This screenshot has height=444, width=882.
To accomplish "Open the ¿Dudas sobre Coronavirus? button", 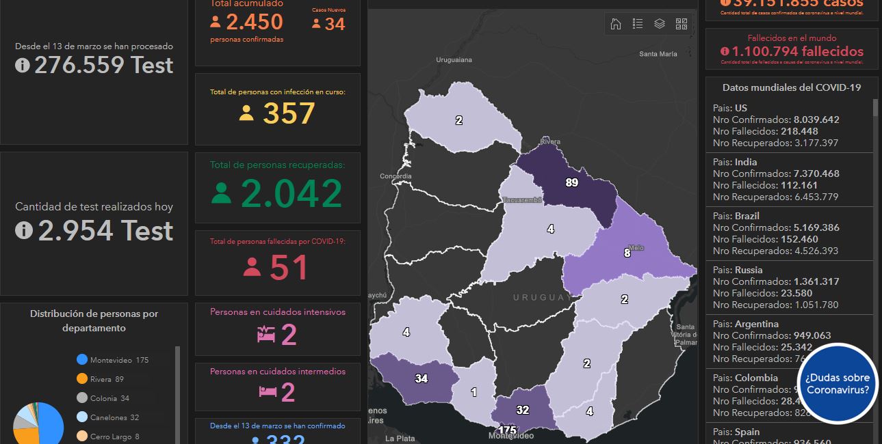I will 838,383.
